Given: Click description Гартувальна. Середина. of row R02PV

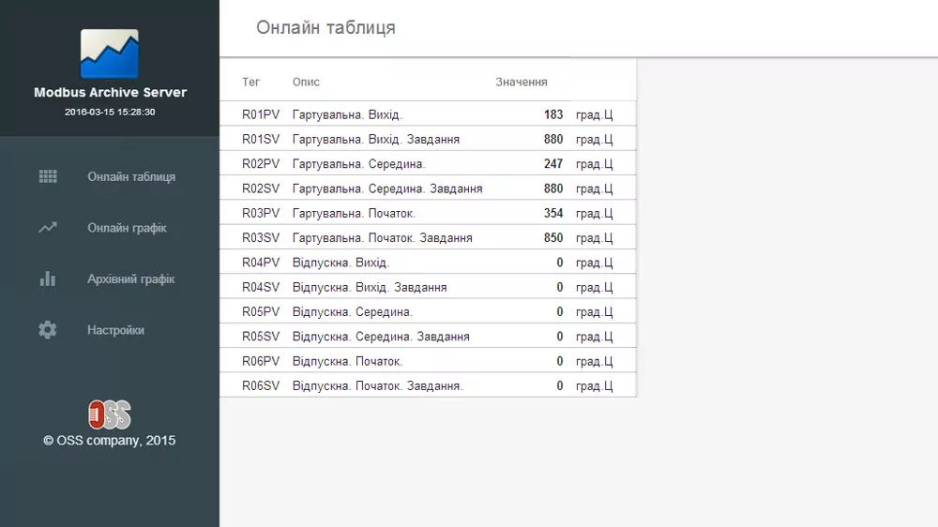Looking at the screenshot, I should pyautogui.click(x=358, y=164).
